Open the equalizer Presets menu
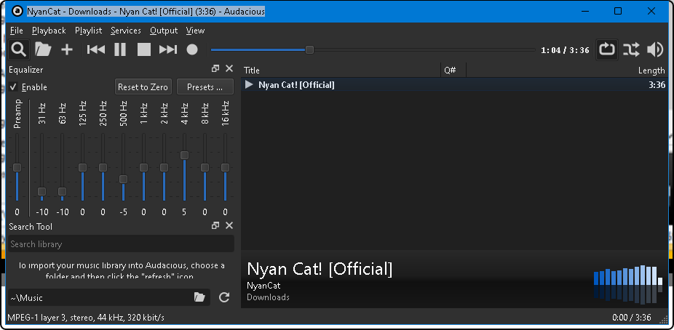This screenshot has width=674, height=330. click(205, 87)
